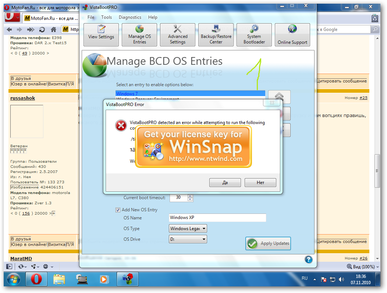Open the taskbar clock showing 18:36
This screenshot has width=387, height=293.
click(361, 279)
